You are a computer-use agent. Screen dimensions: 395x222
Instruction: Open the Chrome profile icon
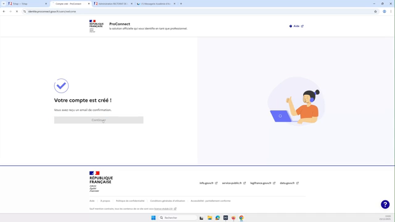click(385, 11)
